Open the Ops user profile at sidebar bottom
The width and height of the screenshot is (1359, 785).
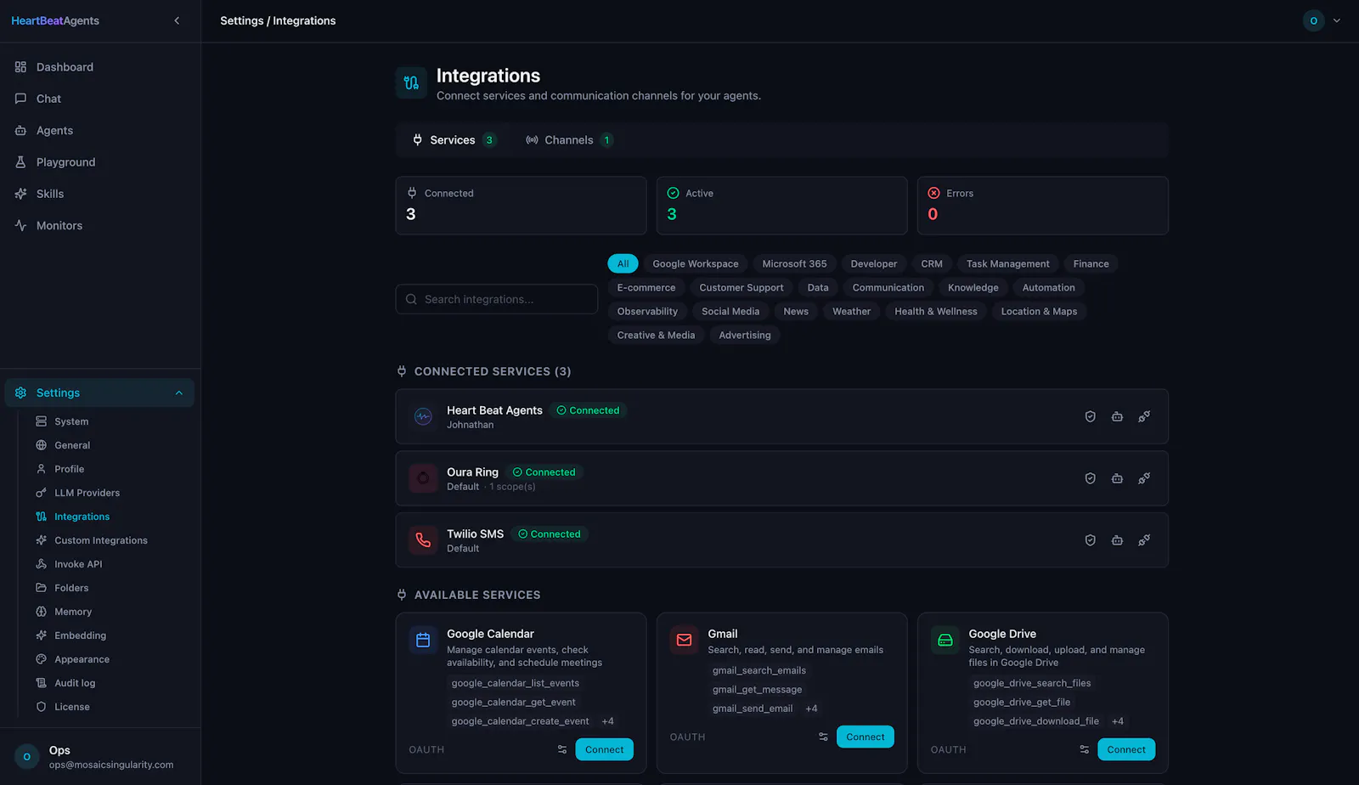point(100,756)
